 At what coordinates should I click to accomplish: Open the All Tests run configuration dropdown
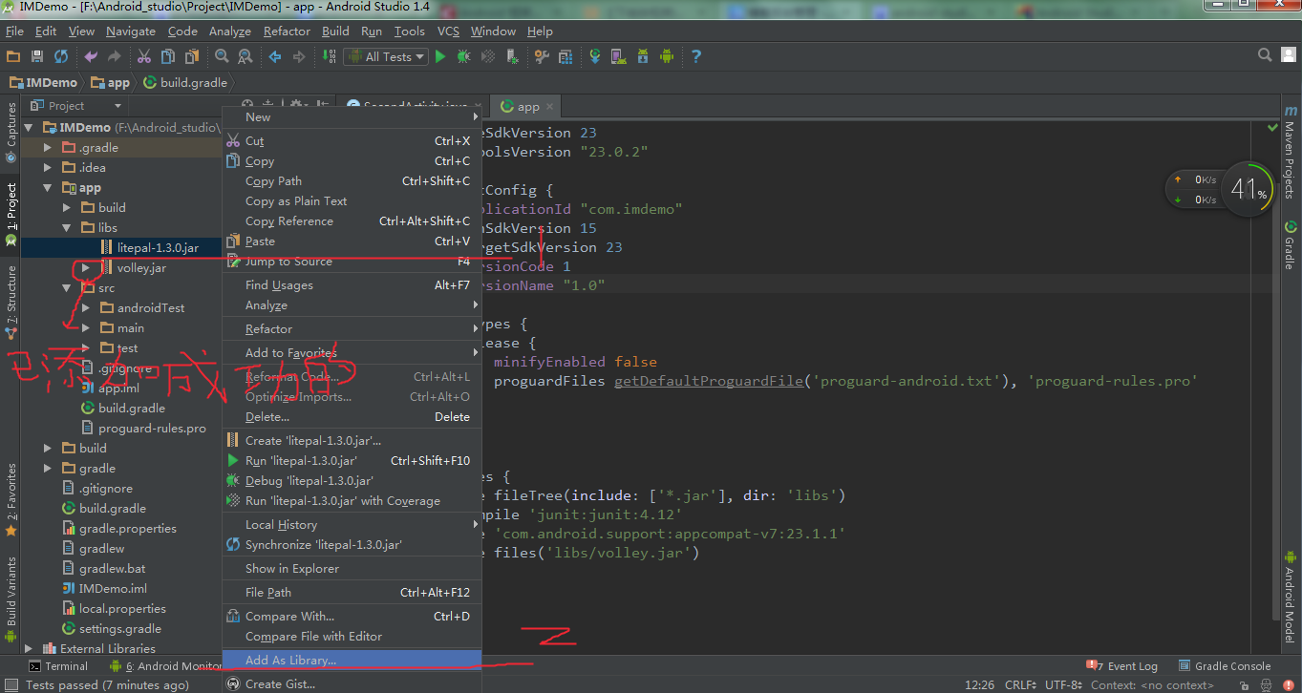(385, 57)
